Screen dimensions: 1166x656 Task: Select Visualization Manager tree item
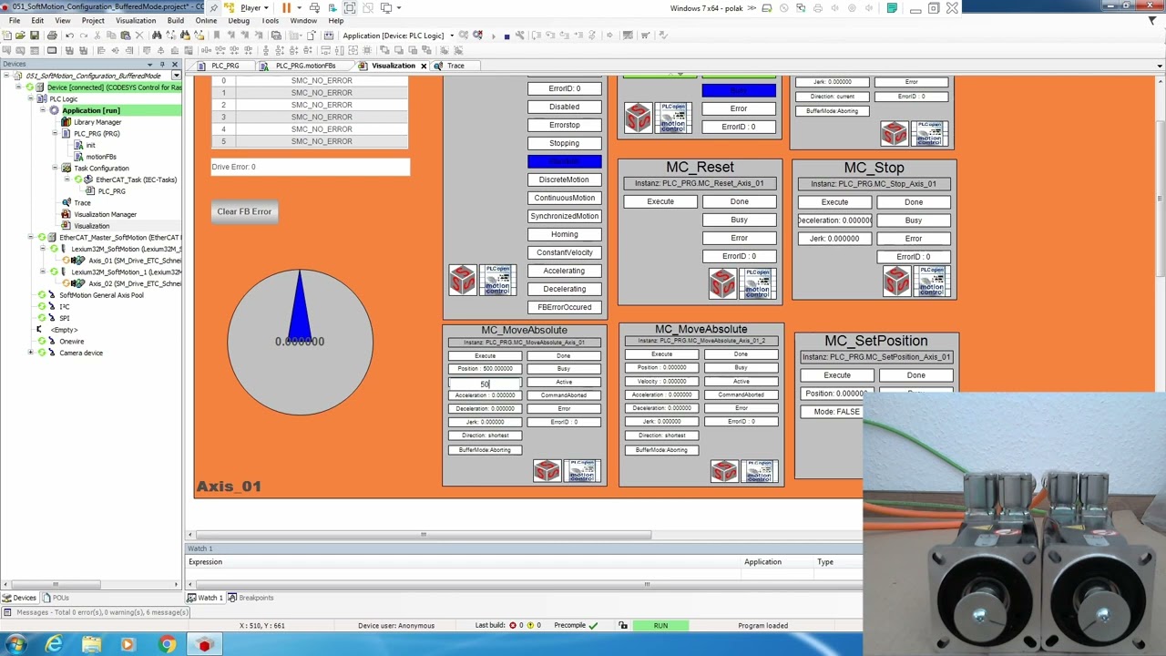105,214
